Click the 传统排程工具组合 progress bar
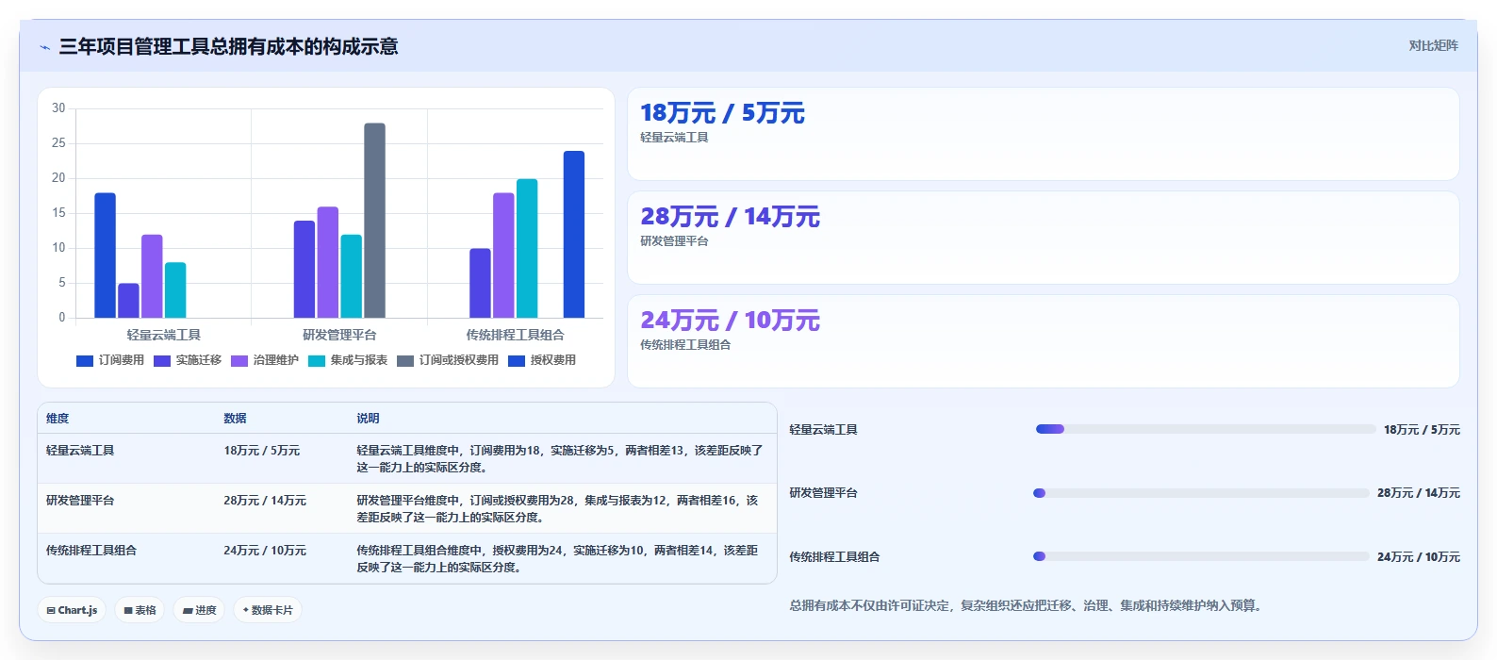1497x660 pixels. coord(1201,556)
